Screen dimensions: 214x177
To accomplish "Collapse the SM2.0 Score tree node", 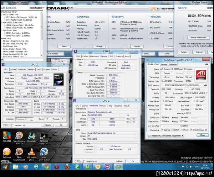I will click(2, 14).
